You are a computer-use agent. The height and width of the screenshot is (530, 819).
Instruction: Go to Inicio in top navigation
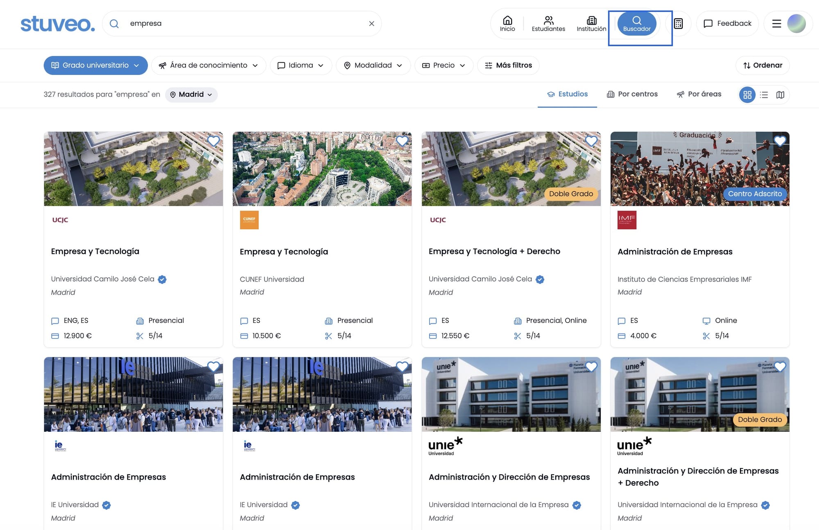(x=507, y=24)
